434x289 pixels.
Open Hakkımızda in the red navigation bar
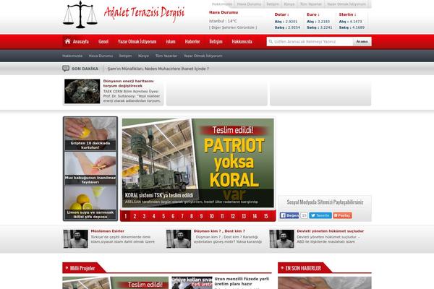point(242,41)
